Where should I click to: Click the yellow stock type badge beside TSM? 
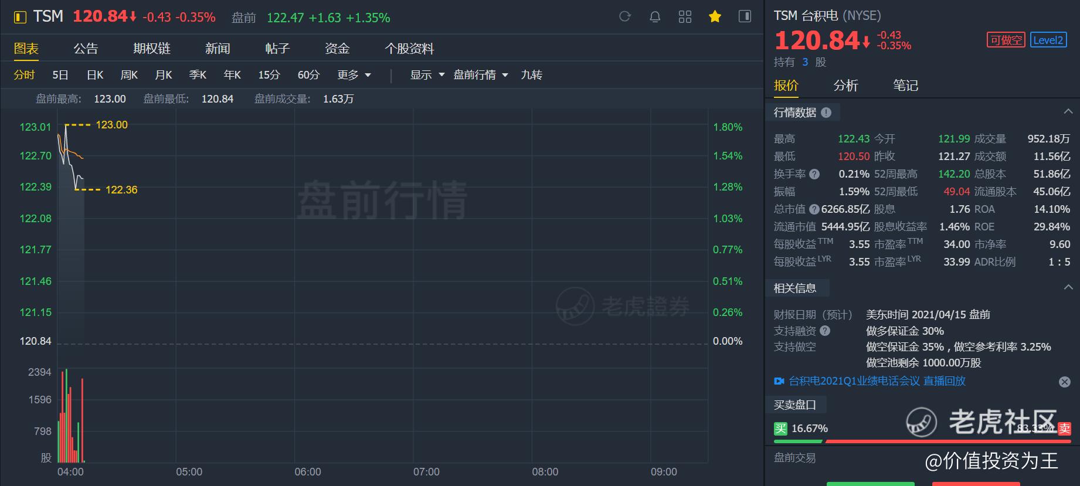click(20, 18)
